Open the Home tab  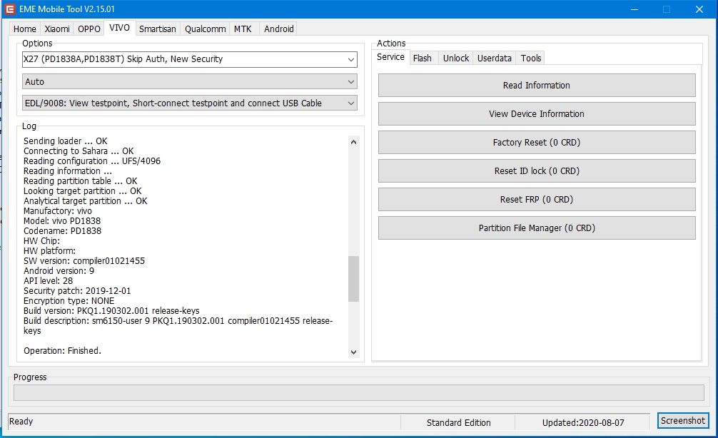click(x=25, y=29)
